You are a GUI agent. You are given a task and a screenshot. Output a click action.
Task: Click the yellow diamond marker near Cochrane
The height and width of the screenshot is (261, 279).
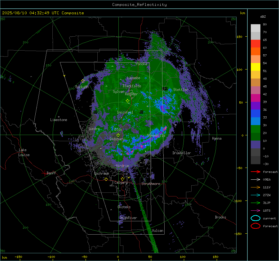(x=106, y=179)
